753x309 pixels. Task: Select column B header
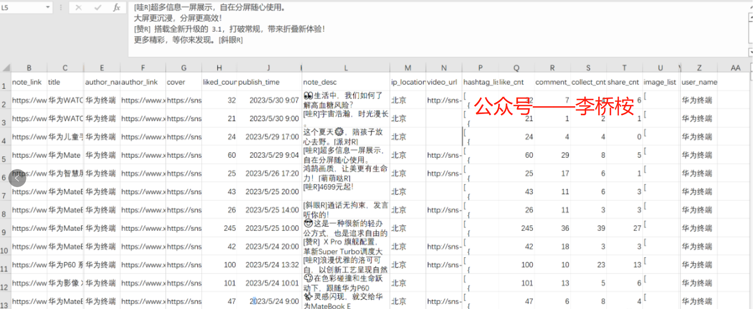pos(29,68)
